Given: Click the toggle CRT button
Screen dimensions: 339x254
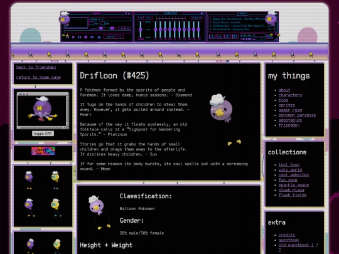Looking at the screenshot, I should (43, 134).
